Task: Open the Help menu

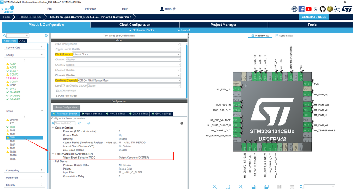Action: (x=125, y=9)
